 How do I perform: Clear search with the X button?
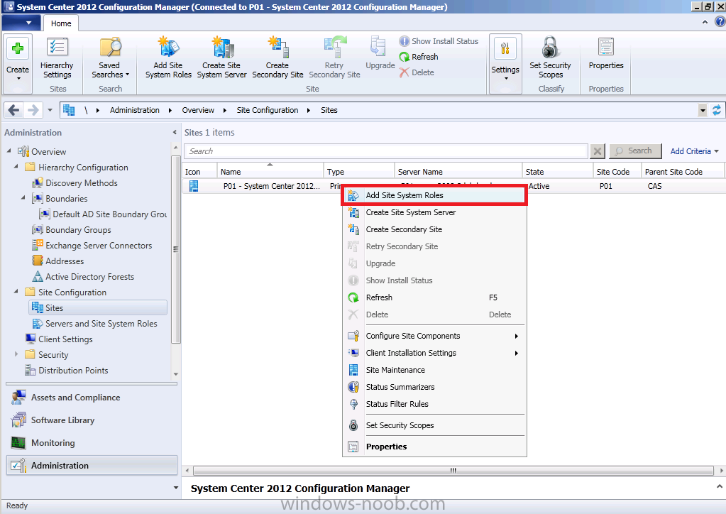pyautogui.click(x=598, y=151)
